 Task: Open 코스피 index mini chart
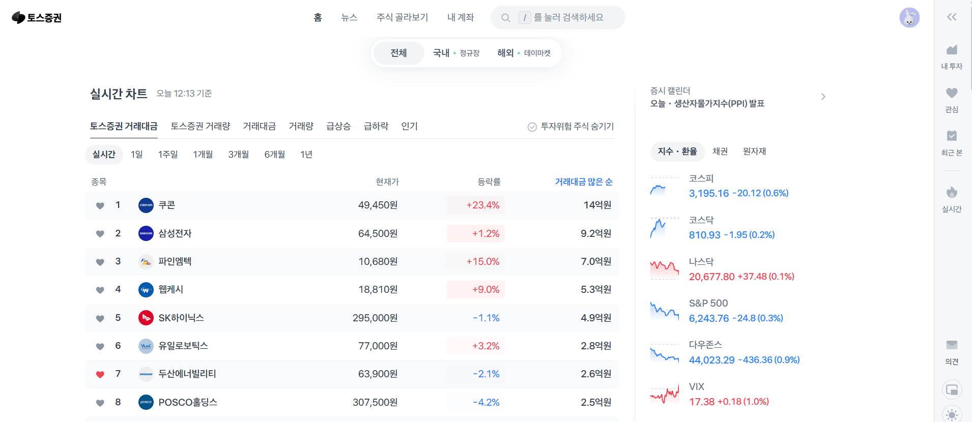pos(665,187)
